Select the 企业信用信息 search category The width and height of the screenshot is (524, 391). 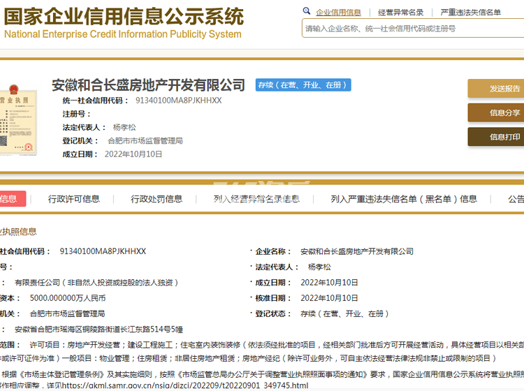(338, 13)
